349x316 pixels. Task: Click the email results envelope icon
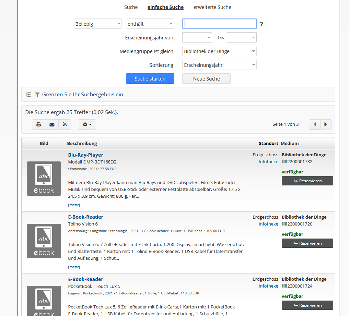(x=52, y=124)
